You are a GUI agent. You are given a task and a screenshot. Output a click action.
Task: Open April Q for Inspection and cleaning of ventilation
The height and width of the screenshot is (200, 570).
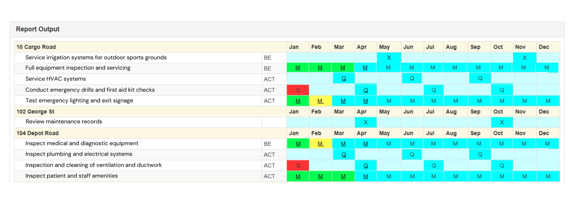click(366, 165)
